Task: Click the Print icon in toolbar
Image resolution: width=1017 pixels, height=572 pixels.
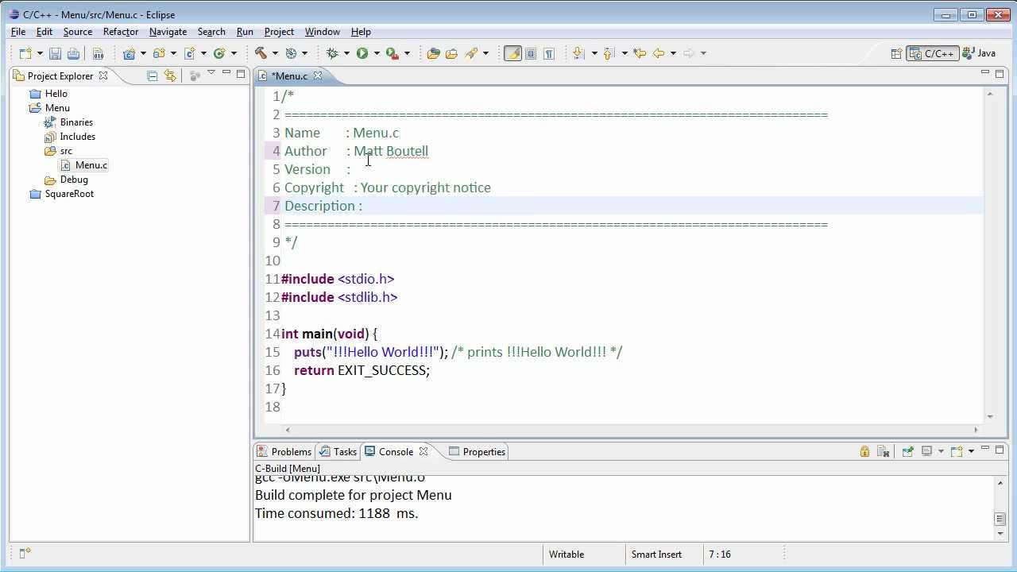Action: click(x=73, y=53)
